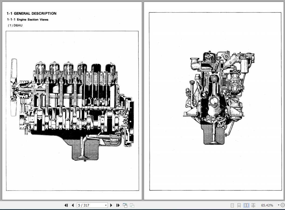Switch to single page view

click(x=232, y=205)
